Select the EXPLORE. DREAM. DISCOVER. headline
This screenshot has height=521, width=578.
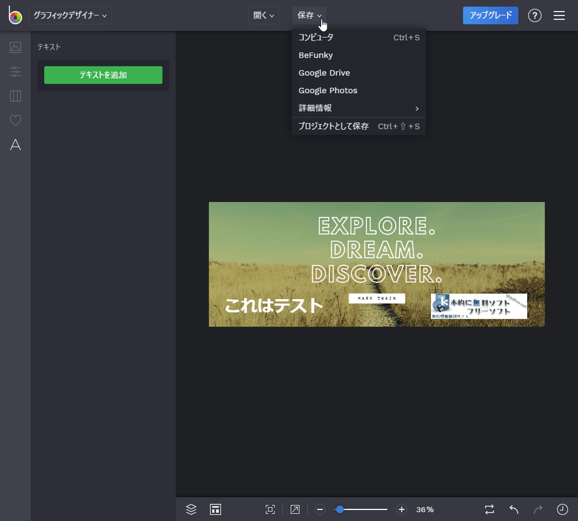click(x=376, y=250)
